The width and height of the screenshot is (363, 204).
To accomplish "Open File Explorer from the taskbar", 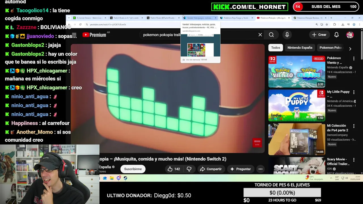I will (112, 178).
